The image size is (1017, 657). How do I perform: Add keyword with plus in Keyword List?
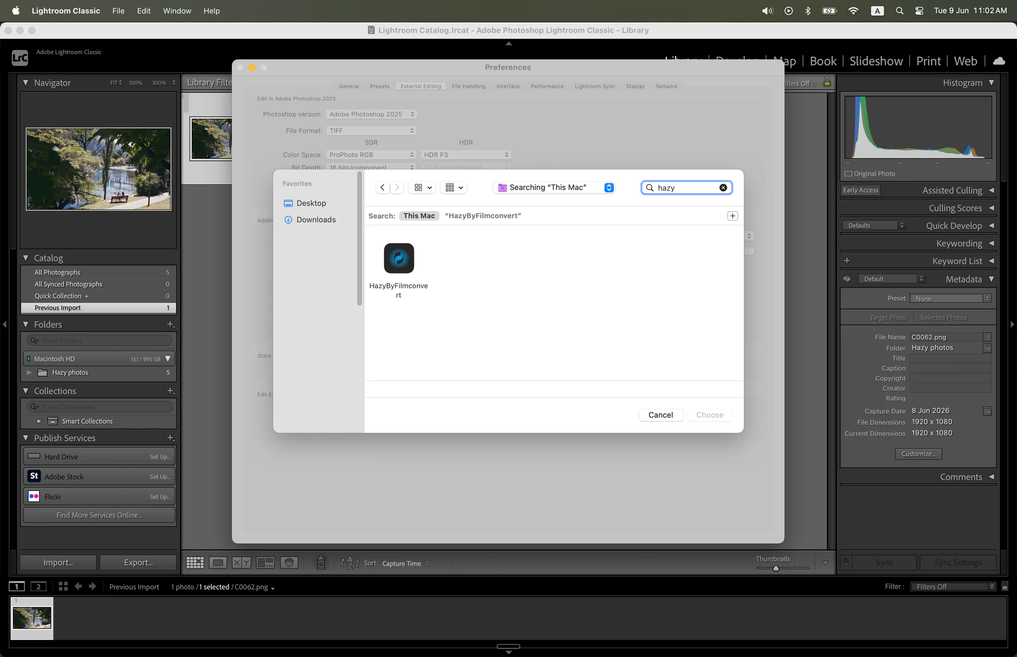point(847,261)
